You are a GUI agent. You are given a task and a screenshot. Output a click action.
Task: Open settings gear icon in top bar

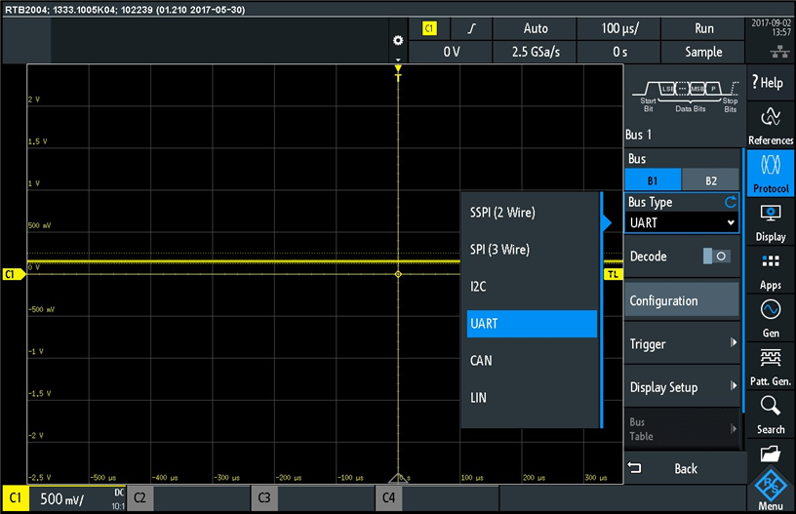397,40
